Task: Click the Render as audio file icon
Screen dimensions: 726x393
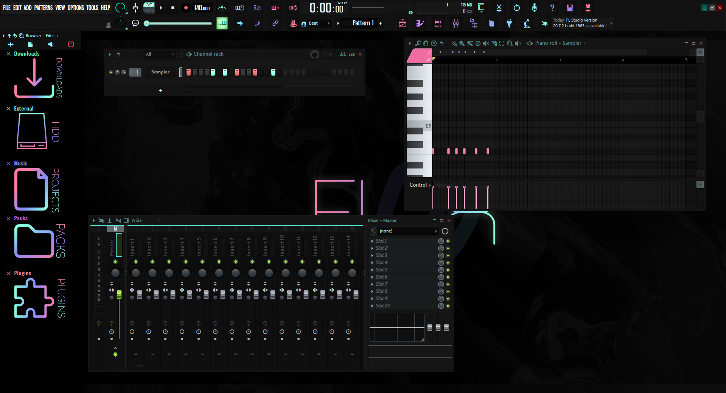Action: coord(588,8)
